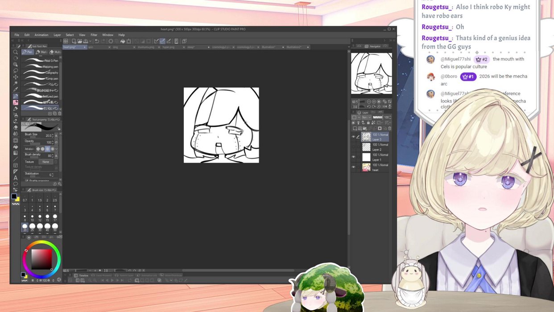Delete sub tool using trash icon
Image resolution: width=554 pixels, height=312 pixels.
coord(60,113)
